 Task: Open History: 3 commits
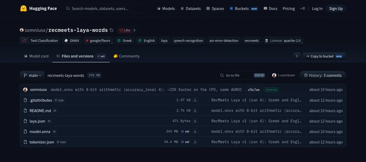(x=323, y=75)
